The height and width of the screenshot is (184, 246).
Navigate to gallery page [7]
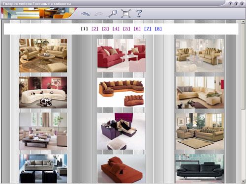coord(148,29)
